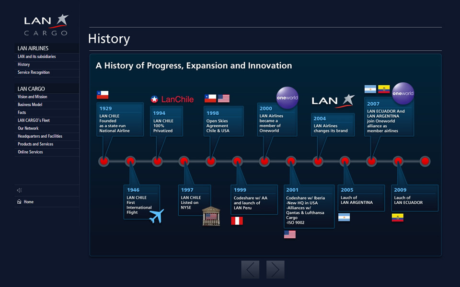The height and width of the screenshot is (287, 460).
Task: Go to the previous slide with the left arrow
Action: point(250,269)
